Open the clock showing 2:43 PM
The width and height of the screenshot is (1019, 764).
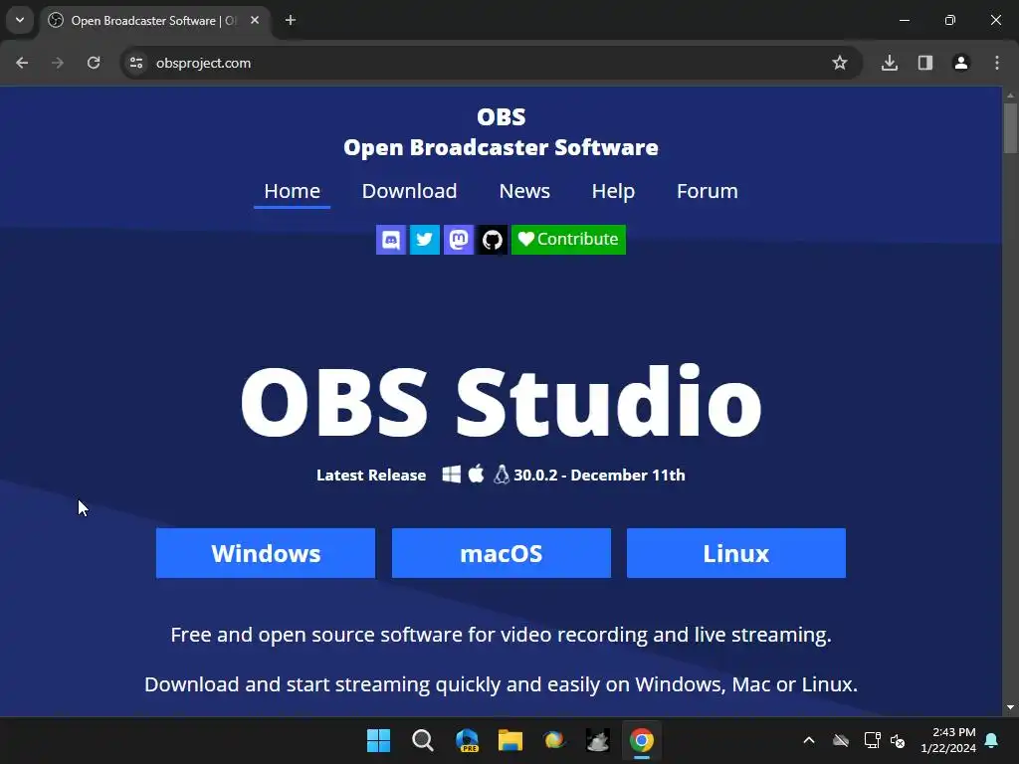[x=948, y=740]
